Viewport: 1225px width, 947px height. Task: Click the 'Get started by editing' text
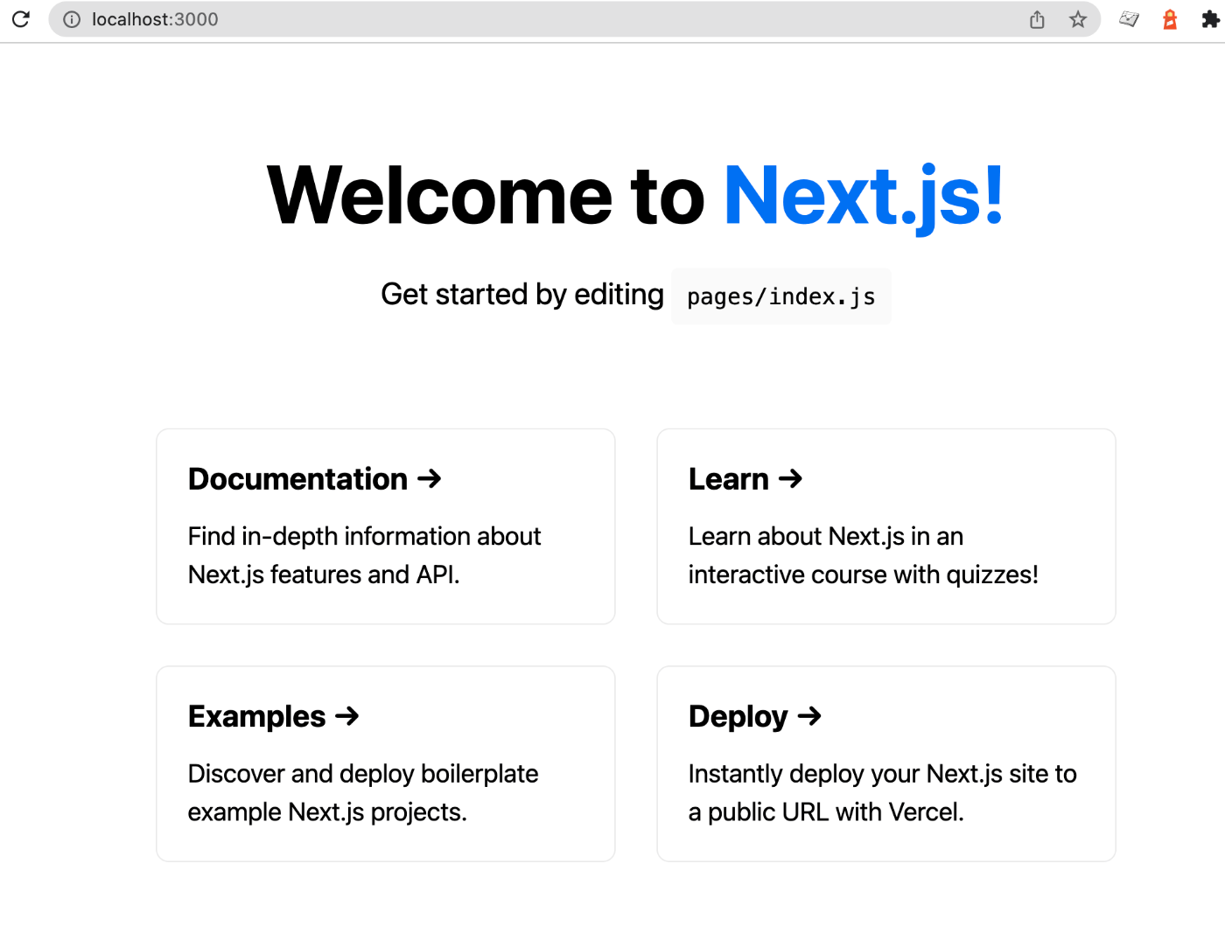tap(522, 295)
